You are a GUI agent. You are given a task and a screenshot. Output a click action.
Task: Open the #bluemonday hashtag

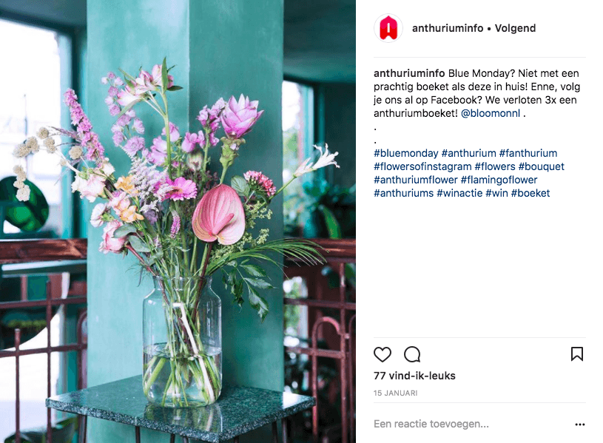tap(405, 153)
